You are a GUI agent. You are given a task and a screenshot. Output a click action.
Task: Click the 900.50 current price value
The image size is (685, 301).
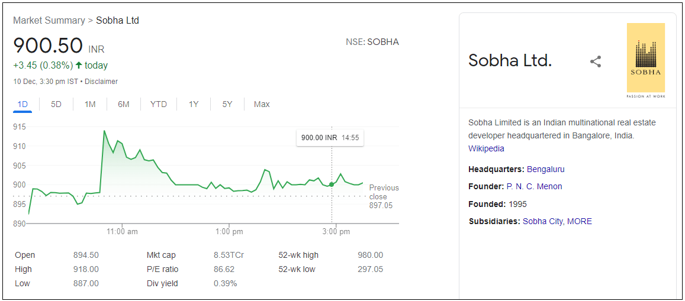click(x=48, y=46)
